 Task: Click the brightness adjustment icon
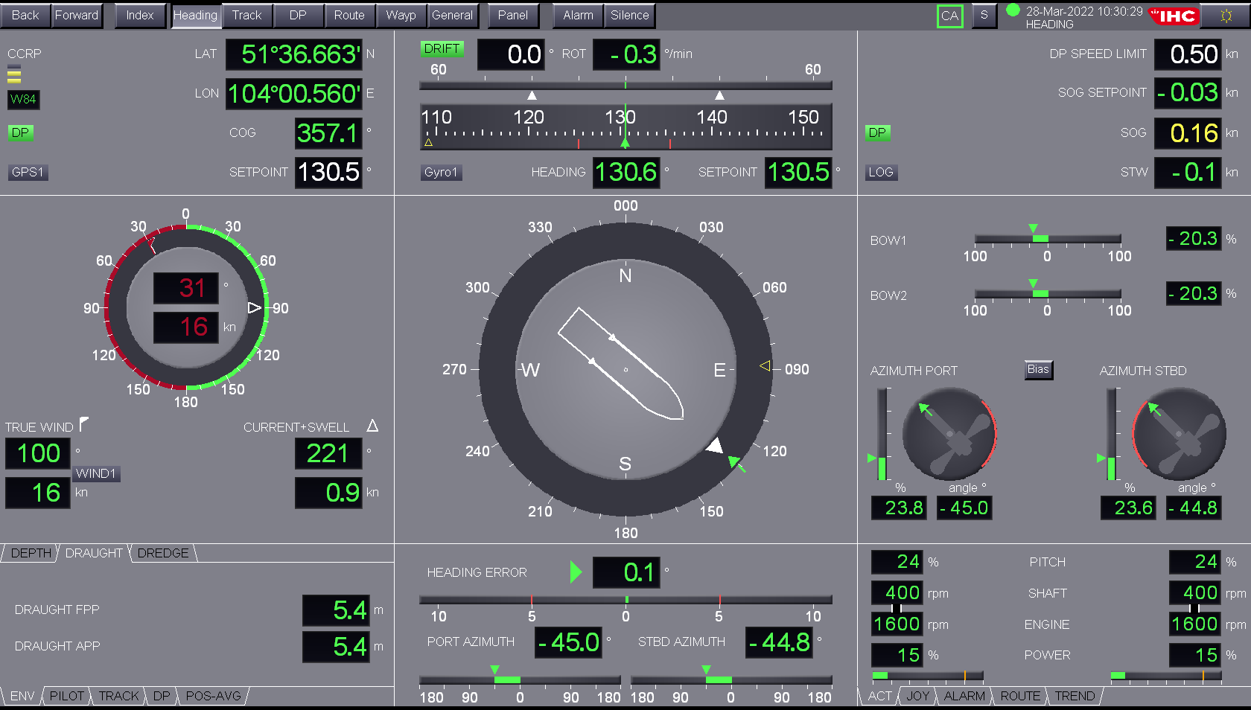[1228, 15]
